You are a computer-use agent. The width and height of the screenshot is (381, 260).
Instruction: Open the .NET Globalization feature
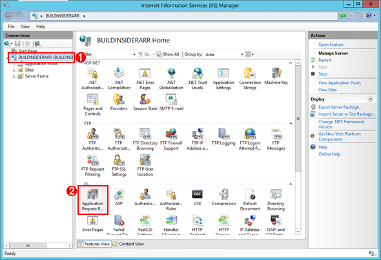coord(171,79)
